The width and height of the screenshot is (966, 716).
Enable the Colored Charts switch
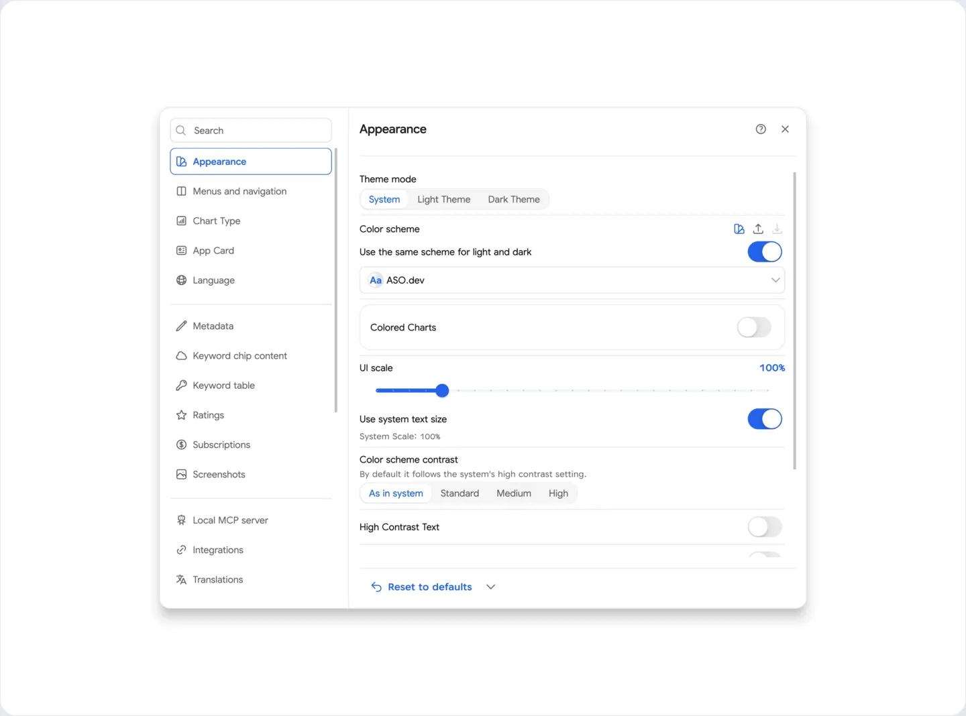pos(754,327)
